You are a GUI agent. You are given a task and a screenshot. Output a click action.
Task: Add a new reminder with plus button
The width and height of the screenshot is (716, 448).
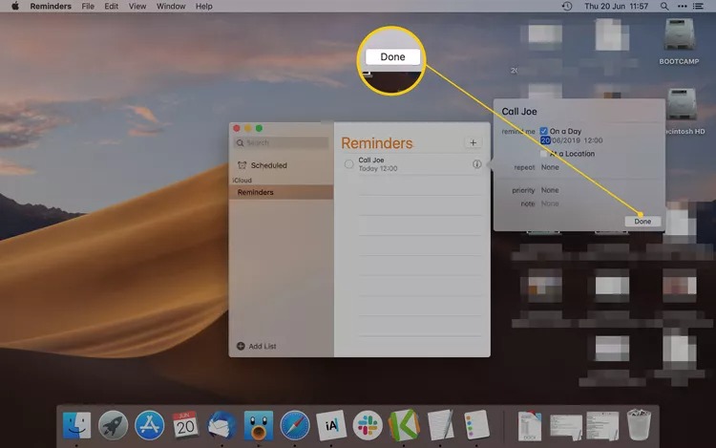[x=474, y=143]
